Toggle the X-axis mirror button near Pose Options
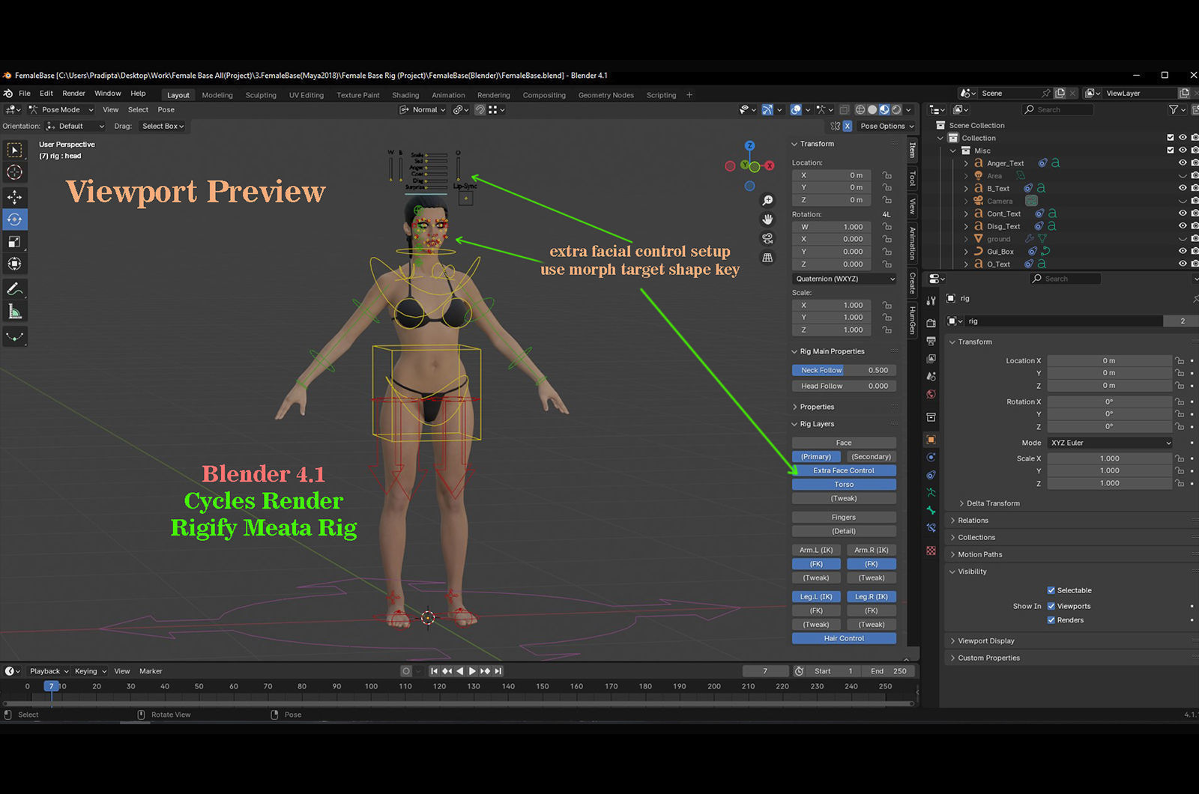The height and width of the screenshot is (794, 1199). pos(848,126)
